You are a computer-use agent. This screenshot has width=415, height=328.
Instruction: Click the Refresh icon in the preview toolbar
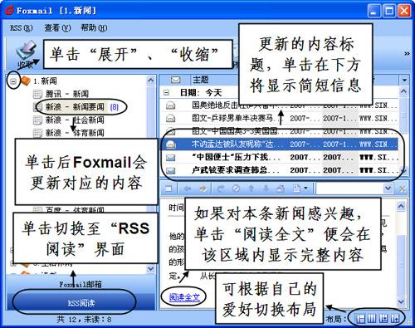221,188
